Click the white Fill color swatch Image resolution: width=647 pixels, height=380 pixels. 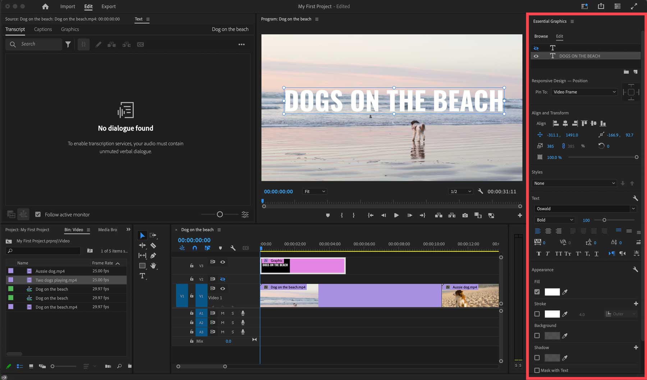(552, 292)
